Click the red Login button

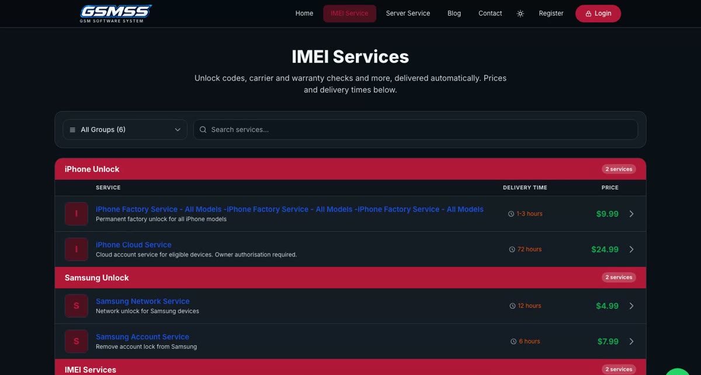(598, 13)
